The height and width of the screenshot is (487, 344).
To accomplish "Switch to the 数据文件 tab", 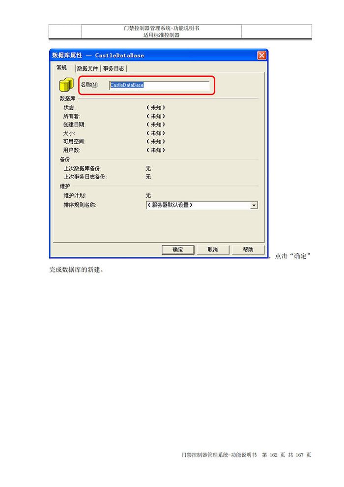I will tap(87, 68).
